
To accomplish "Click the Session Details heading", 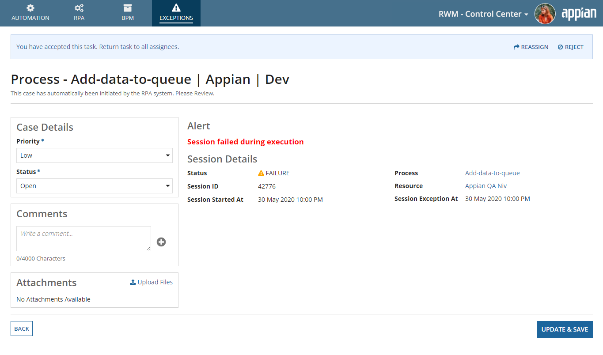I will coord(222,159).
